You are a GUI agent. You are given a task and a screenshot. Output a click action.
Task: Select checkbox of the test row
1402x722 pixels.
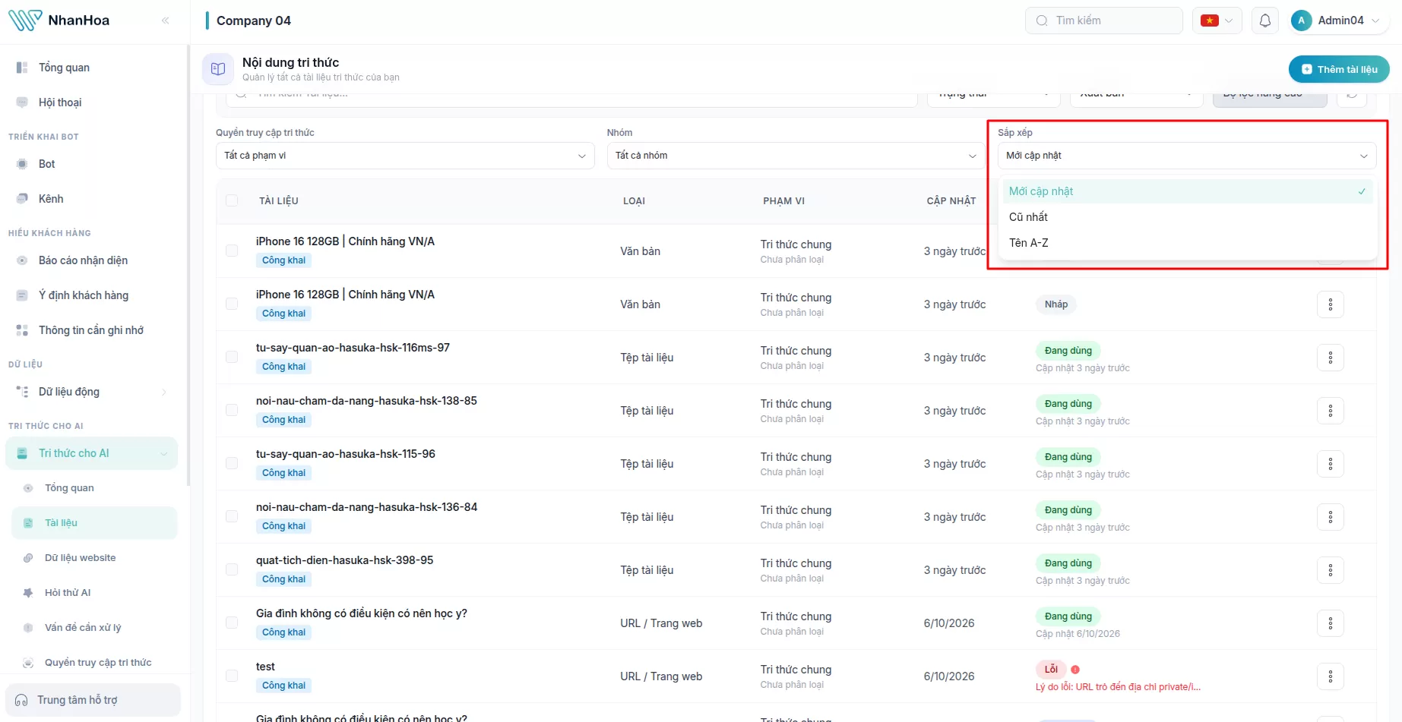(x=232, y=676)
